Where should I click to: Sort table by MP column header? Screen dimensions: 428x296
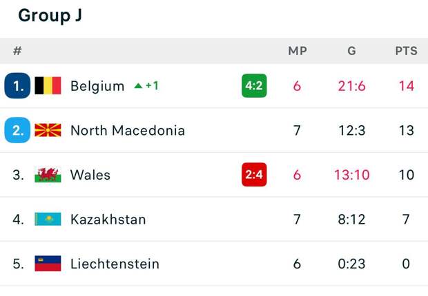click(x=298, y=51)
